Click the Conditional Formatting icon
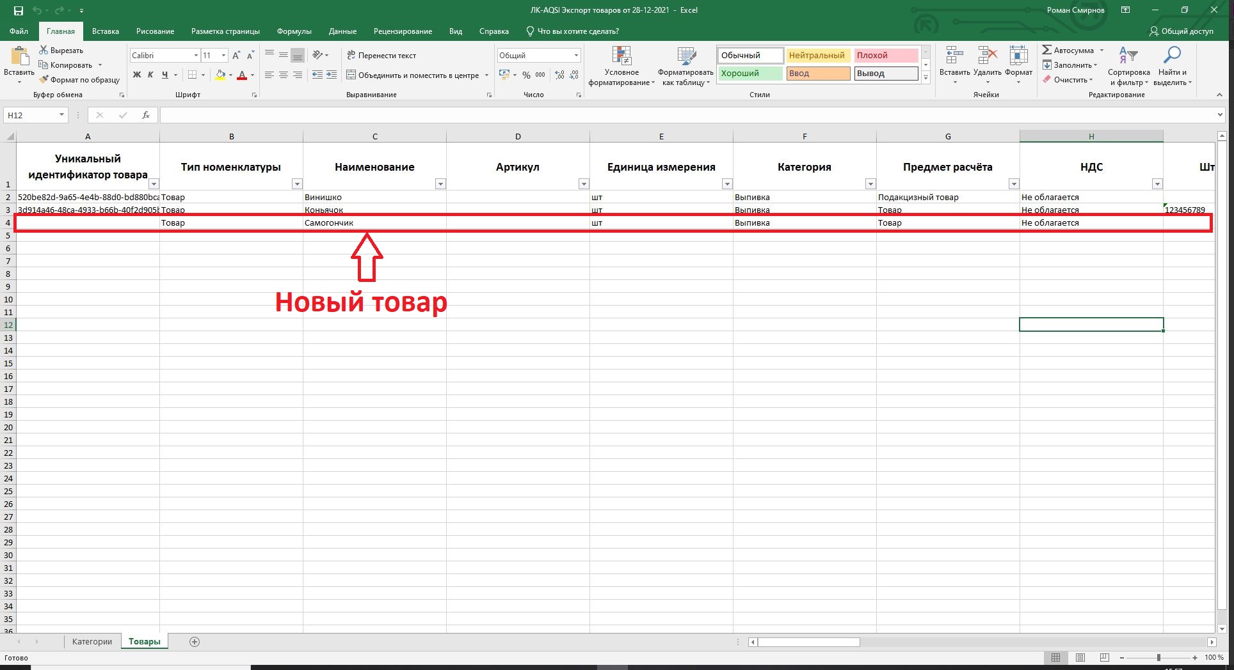 point(621,58)
